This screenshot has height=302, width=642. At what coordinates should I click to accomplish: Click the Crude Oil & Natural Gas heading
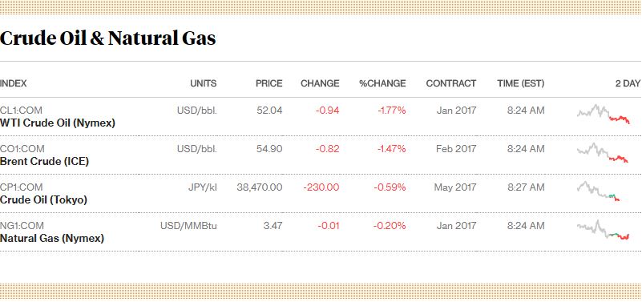[x=107, y=38]
